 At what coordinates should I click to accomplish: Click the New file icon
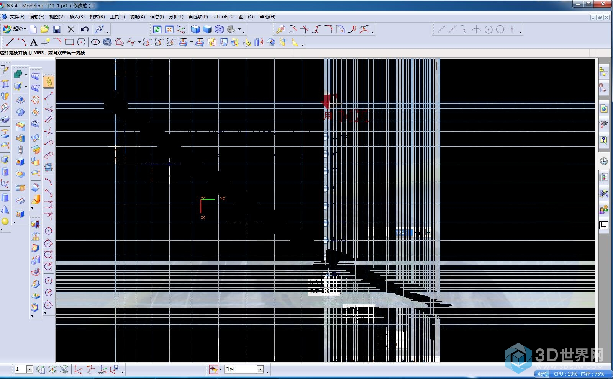[33, 29]
